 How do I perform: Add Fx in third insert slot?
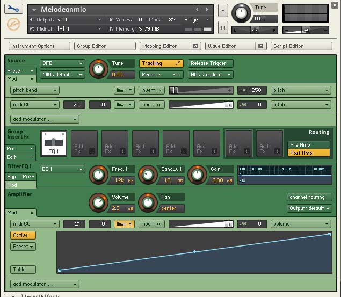click(x=115, y=143)
